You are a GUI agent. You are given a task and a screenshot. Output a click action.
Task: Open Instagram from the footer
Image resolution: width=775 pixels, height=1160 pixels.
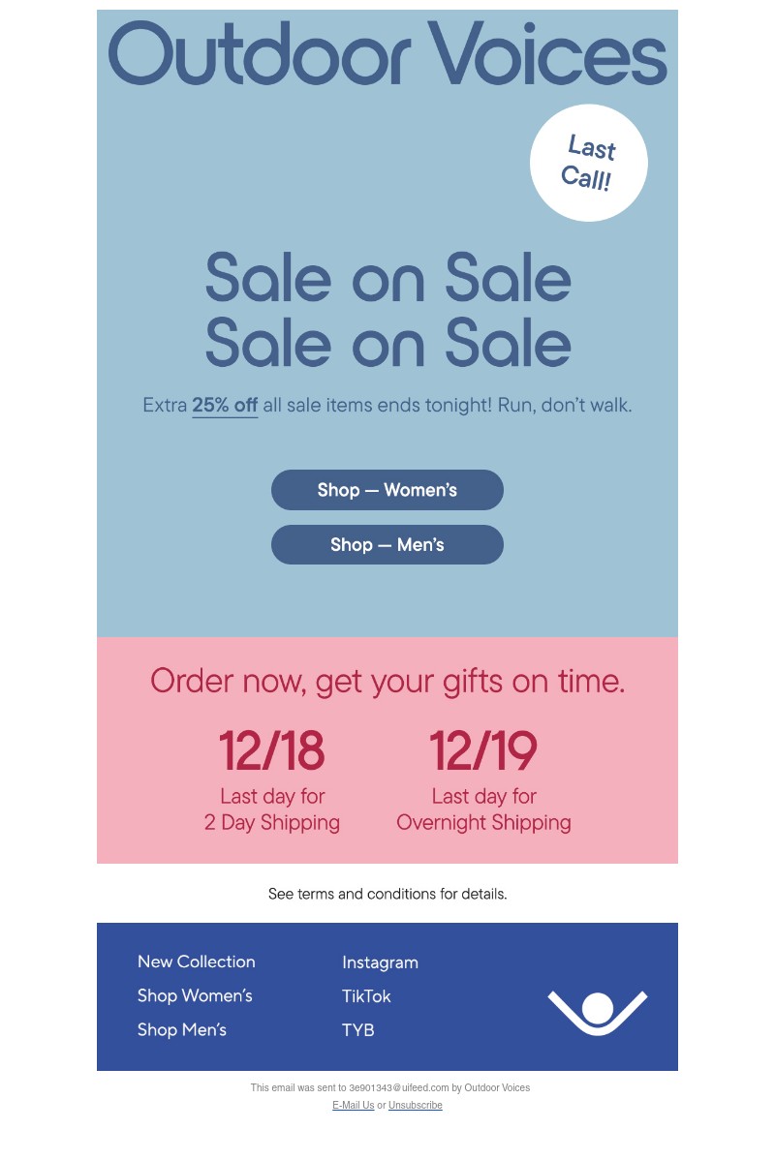coord(380,962)
